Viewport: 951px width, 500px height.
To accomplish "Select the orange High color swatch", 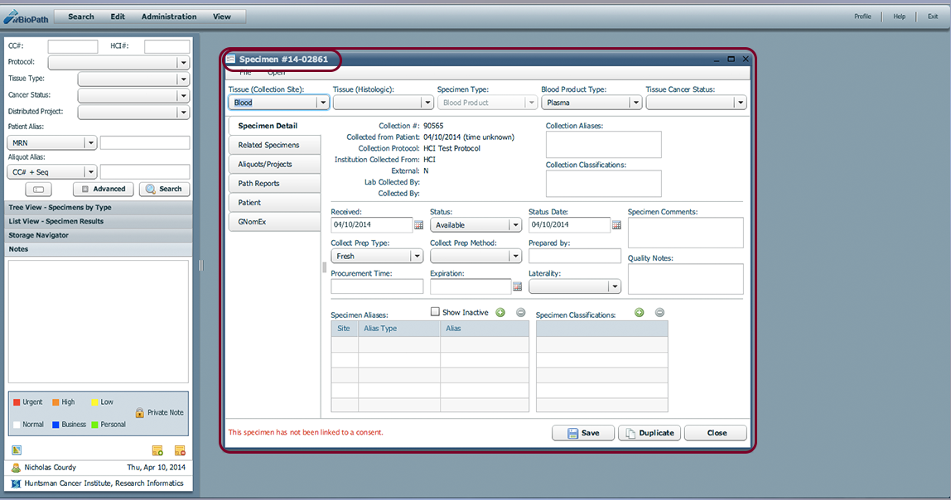I will [56, 402].
